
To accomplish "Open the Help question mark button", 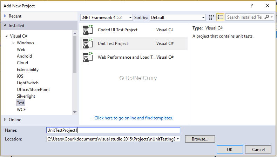I will [252, 6].
